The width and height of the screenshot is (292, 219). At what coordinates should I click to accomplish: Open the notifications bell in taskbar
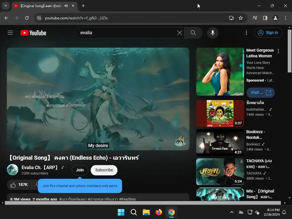point(284,212)
